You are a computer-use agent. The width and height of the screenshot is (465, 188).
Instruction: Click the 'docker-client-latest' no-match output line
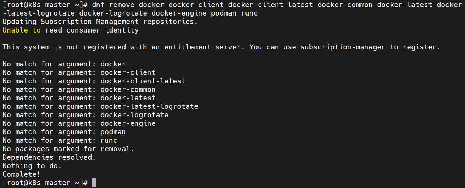click(x=94, y=81)
